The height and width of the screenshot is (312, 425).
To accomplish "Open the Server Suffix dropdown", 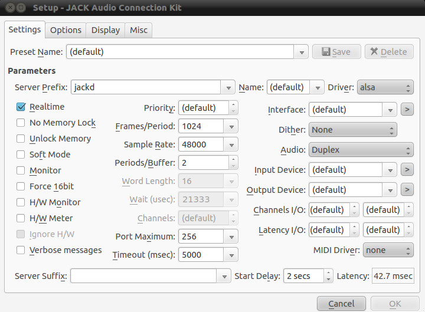I will coord(224,276).
